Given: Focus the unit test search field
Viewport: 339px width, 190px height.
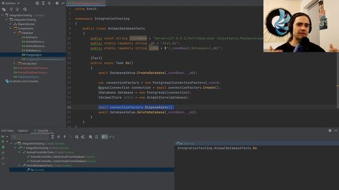Looking at the screenshot, I should tap(30, 137).
